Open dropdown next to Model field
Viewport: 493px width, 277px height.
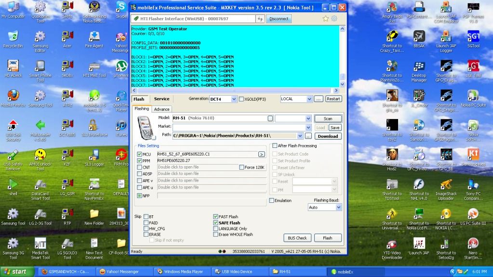tap(308, 119)
